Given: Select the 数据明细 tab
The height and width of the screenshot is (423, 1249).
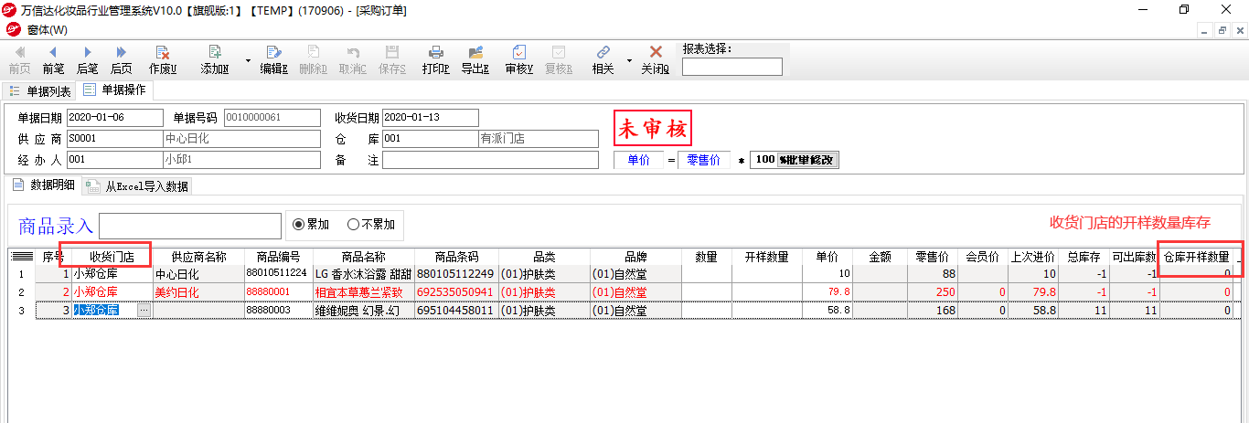Looking at the screenshot, I should pos(46,185).
